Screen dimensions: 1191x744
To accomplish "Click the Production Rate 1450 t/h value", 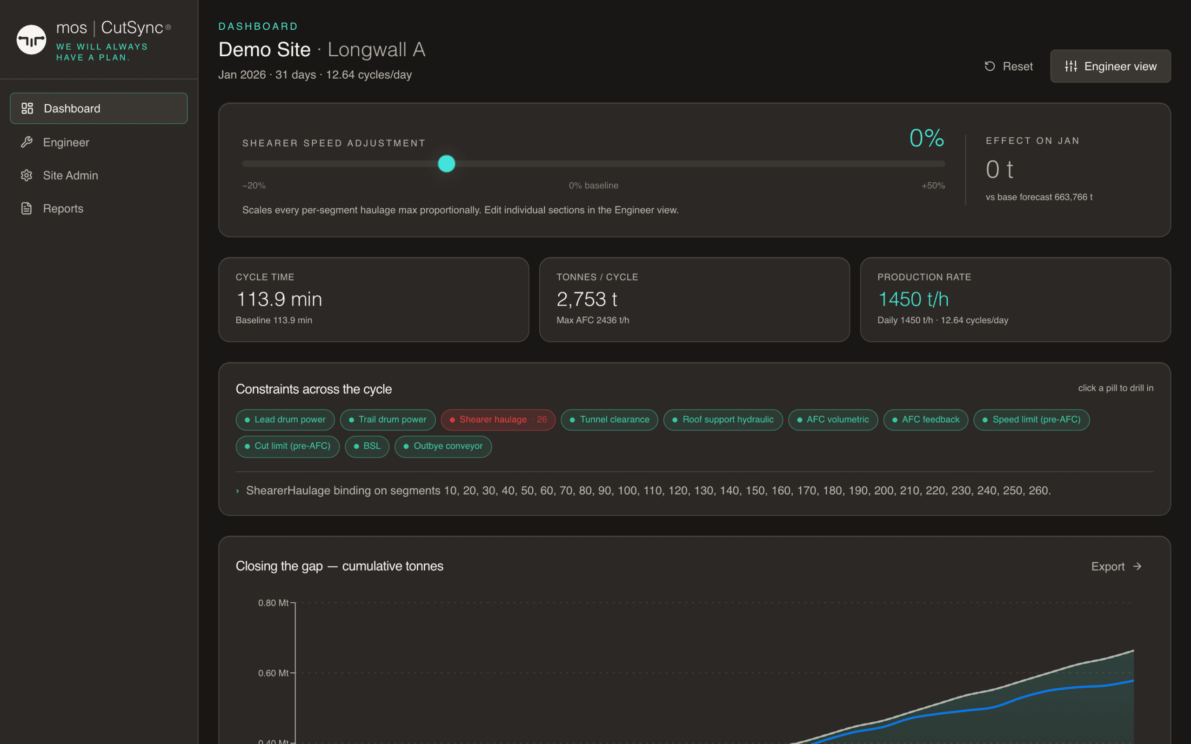I will click(x=913, y=299).
